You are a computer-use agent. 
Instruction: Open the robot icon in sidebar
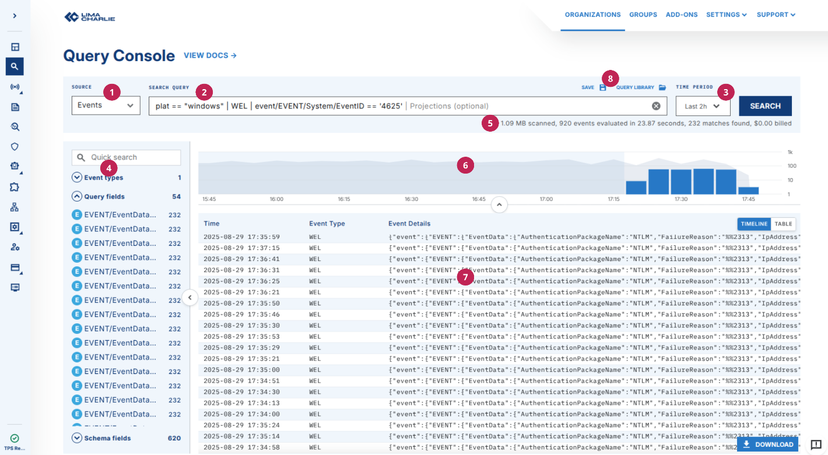point(15,166)
